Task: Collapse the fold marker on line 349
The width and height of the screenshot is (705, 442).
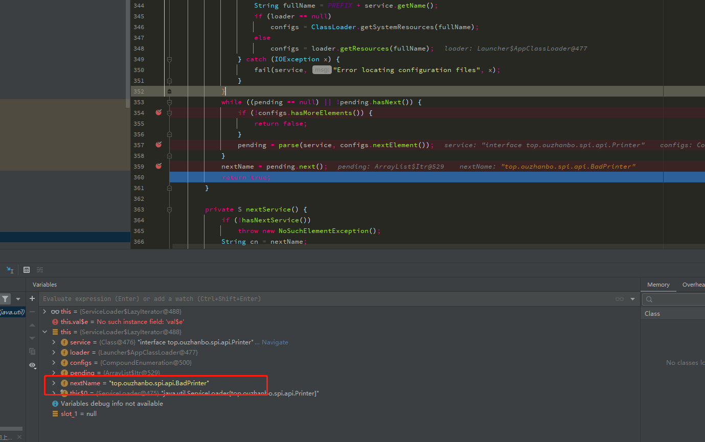Action: pos(169,59)
